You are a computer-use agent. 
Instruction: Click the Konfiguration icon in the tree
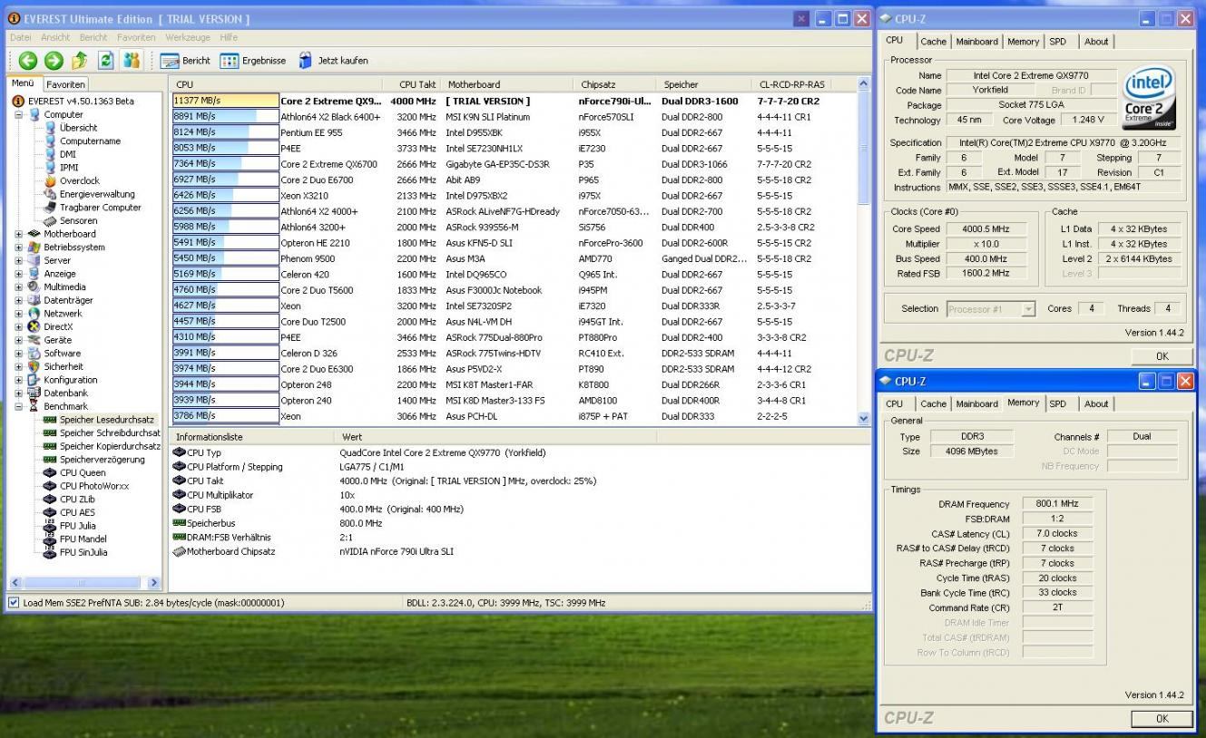[x=34, y=380]
